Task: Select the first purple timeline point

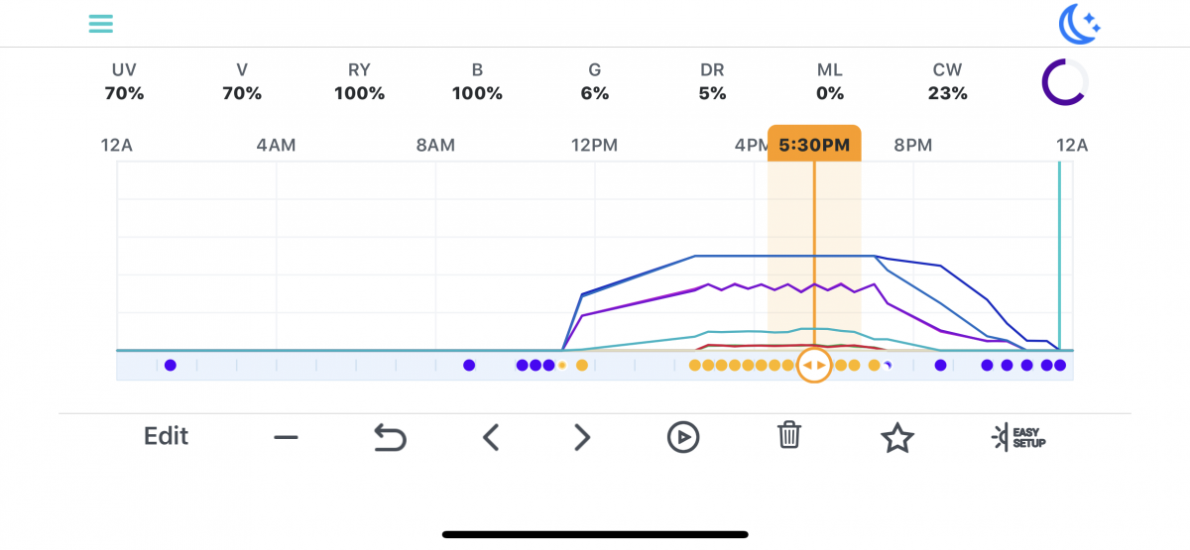Action: [x=170, y=365]
